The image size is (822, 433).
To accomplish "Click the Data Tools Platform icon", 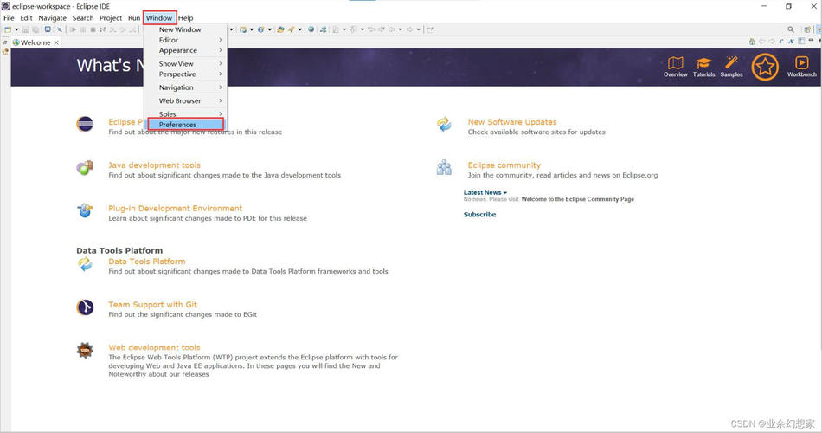I will click(x=85, y=264).
